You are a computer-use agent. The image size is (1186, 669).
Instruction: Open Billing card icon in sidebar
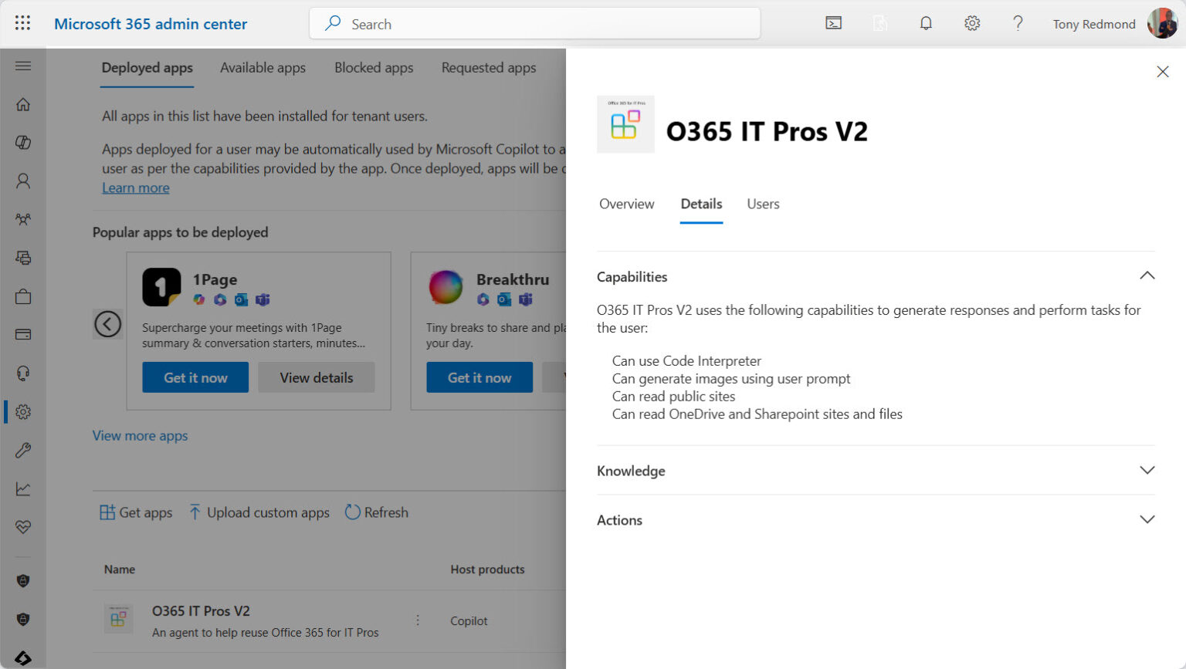(23, 334)
